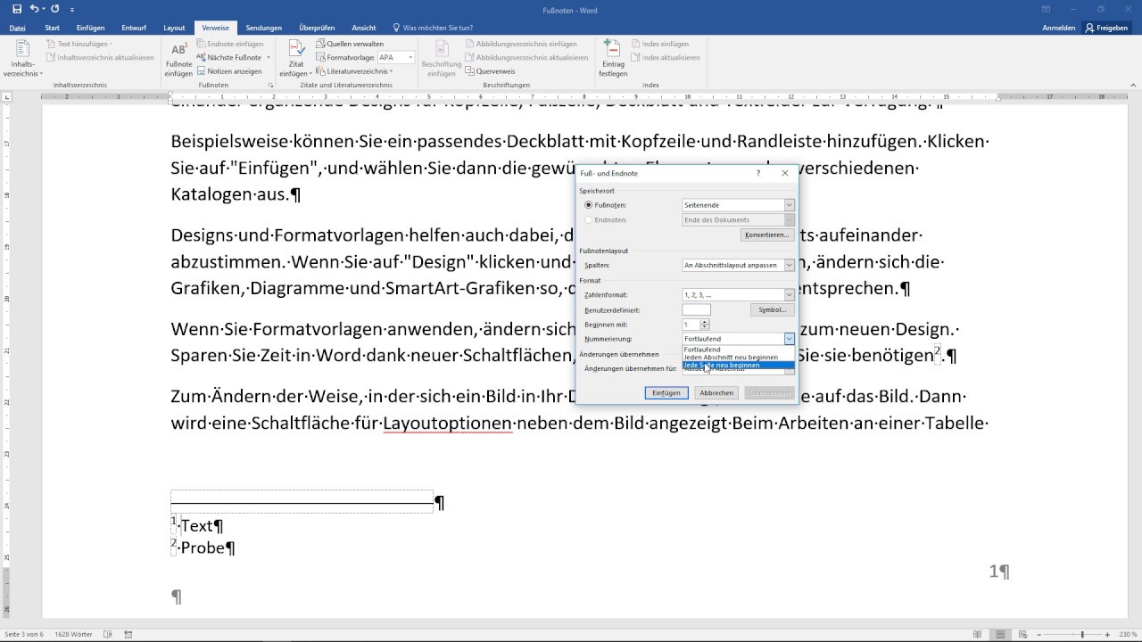This screenshot has height=642, width=1142.
Task: Switch to the Sendungen tab
Action: click(264, 28)
